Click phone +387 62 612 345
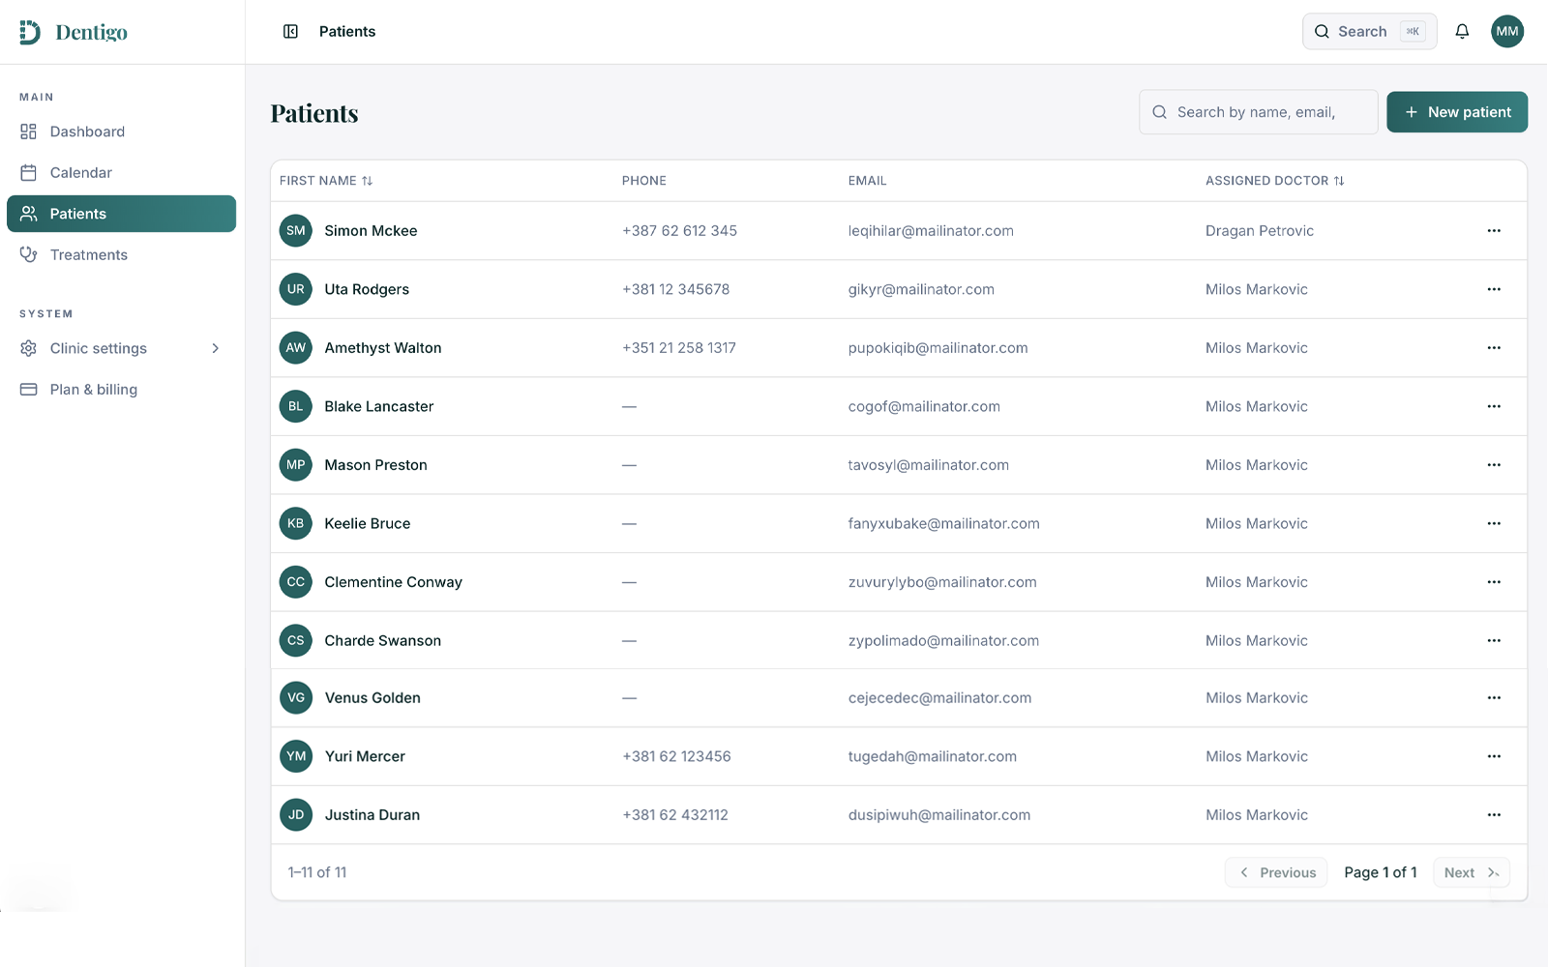 (x=679, y=231)
